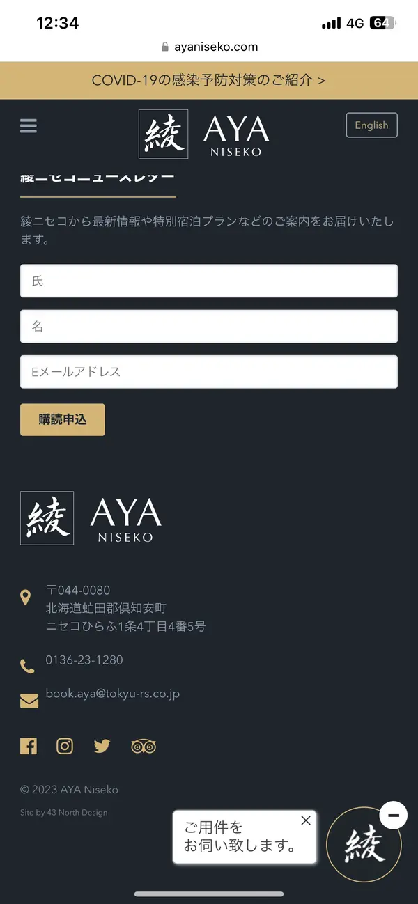Switch language with the English button
The image size is (418, 904).
(x=371, y=125)
